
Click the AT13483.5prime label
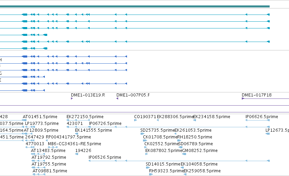pos(48,151)
